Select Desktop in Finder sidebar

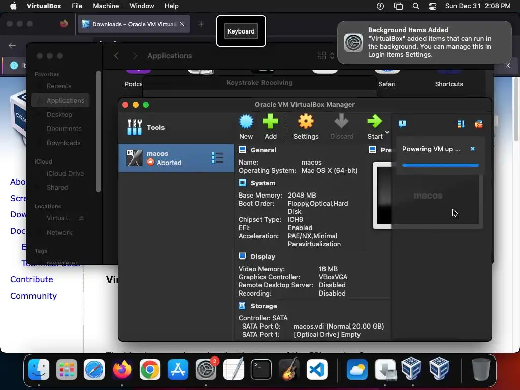59,114
